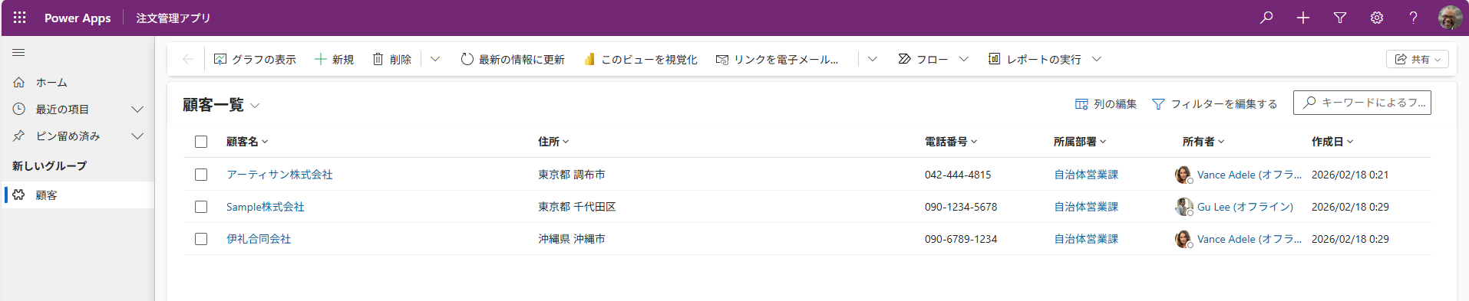1469x301 pixels.
Task: Open the Power Apps app launcher waffle
Action: 20,18
